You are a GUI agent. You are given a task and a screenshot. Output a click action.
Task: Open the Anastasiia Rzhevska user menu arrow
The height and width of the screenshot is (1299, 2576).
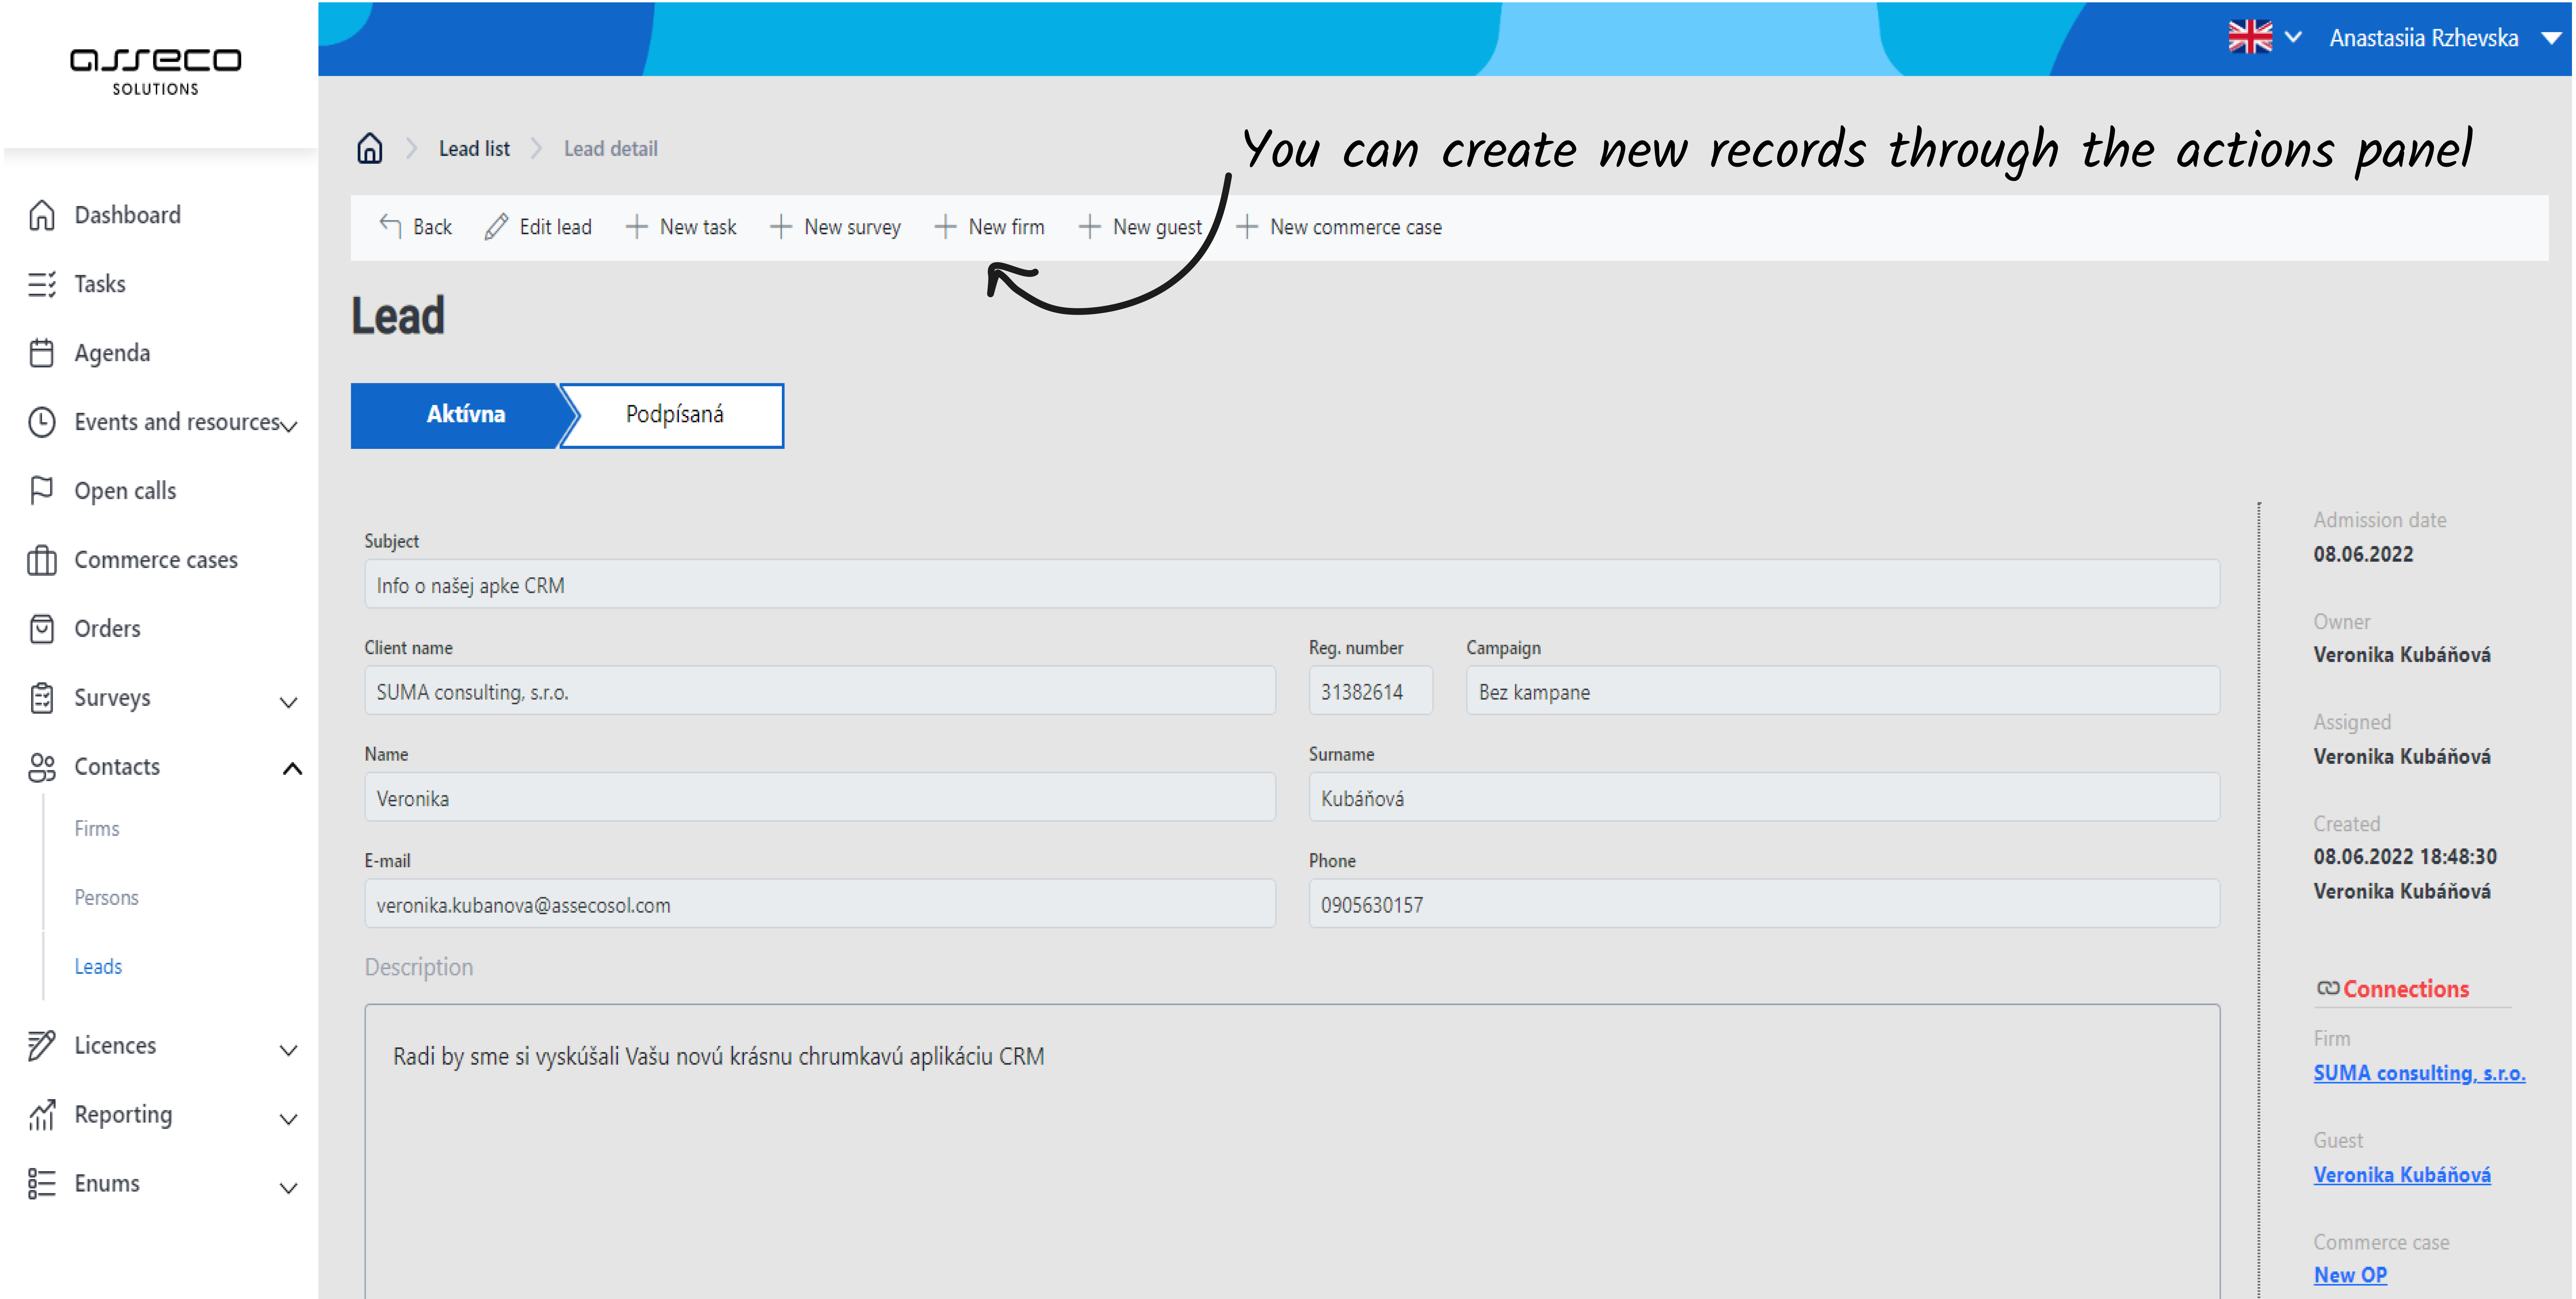click(x=2551, y=38)
